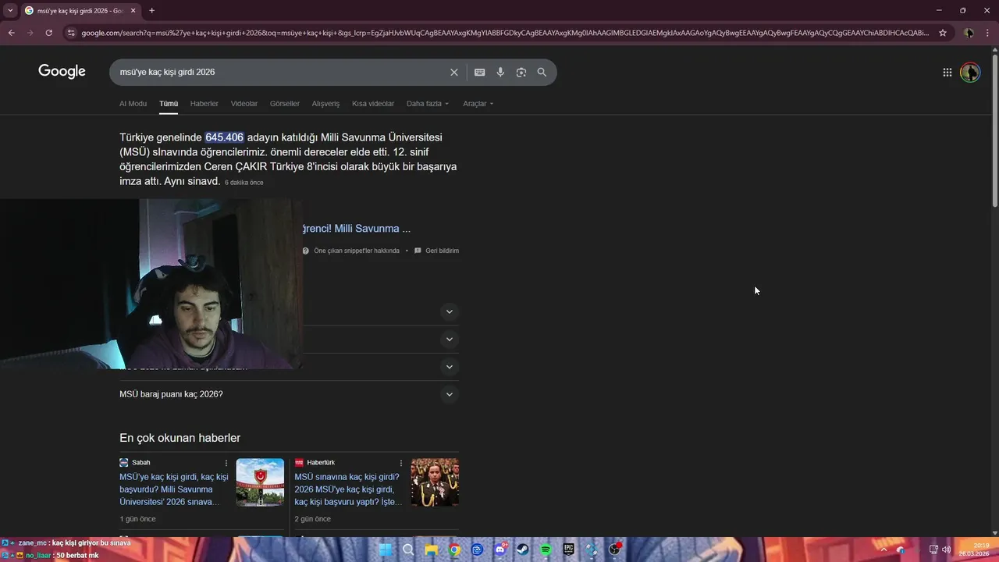Open Epic Games Launcher from taskbar
Viewport: 999px width, 562px height.
click(x=569, y=550)
